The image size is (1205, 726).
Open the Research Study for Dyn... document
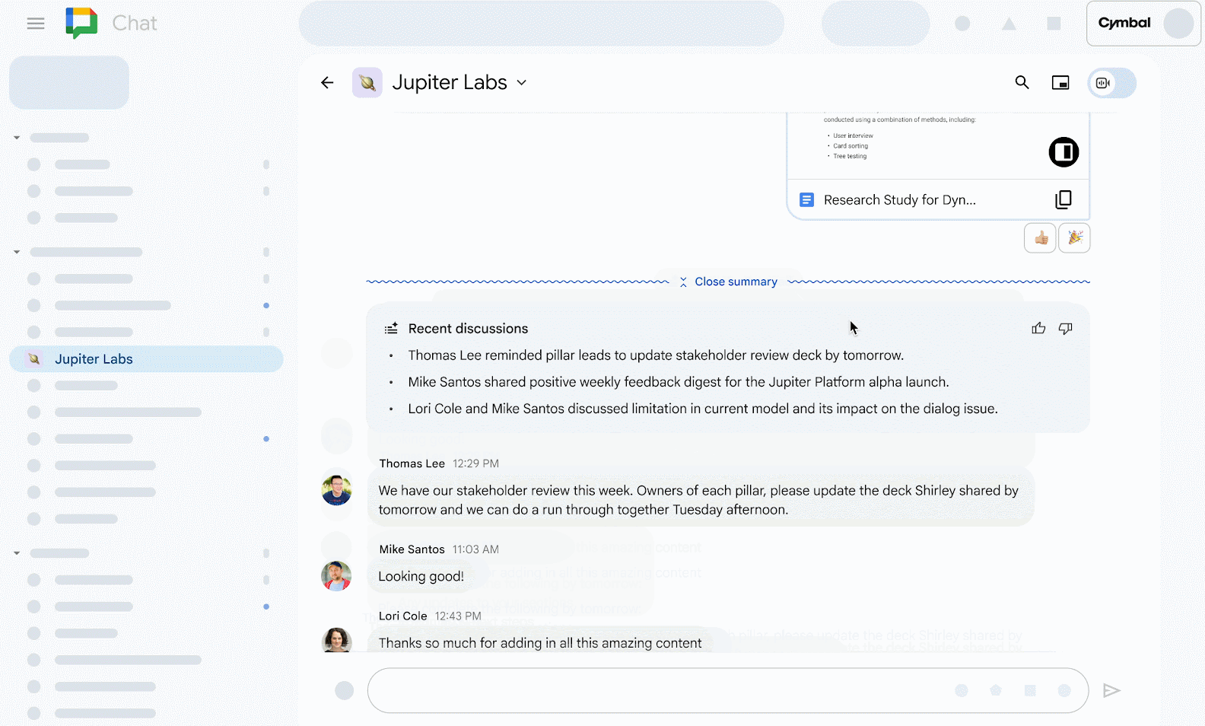point(898,200)
